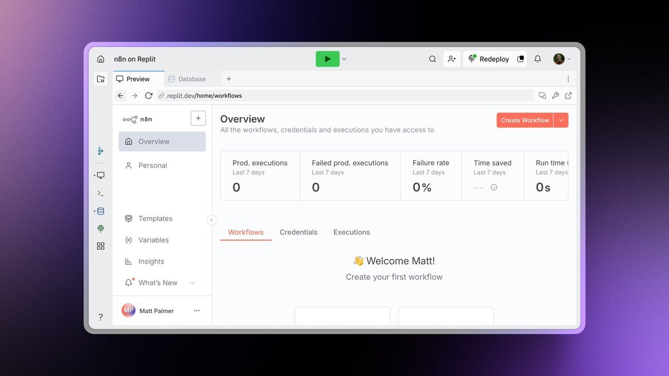Reload the preview page

pyautogui.click(x=149, y=96)
